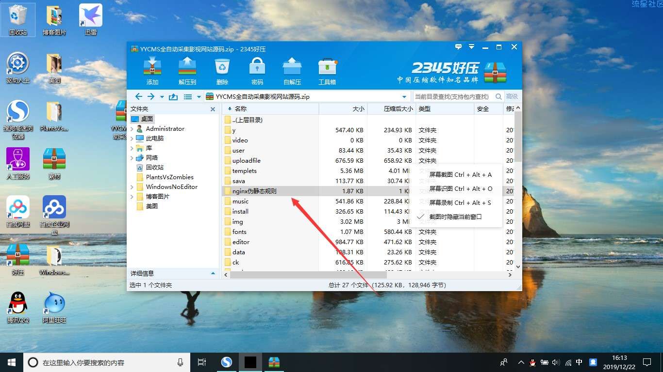Screen dimensions: 663x372
Task: Click the 高级 advanced search button
Action: coord(512,96)
